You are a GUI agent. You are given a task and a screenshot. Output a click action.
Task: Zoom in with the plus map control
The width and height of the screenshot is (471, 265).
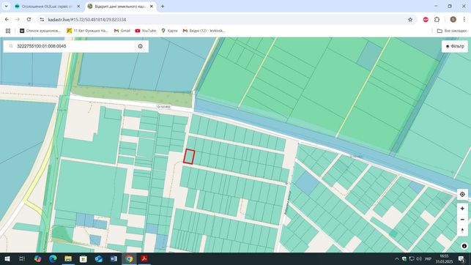[x=462, y=209]
